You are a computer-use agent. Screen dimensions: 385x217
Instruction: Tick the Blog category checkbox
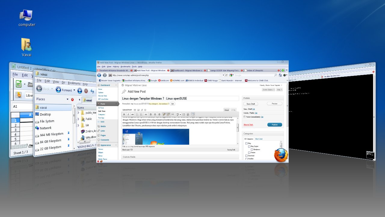(x=246, y=143)
